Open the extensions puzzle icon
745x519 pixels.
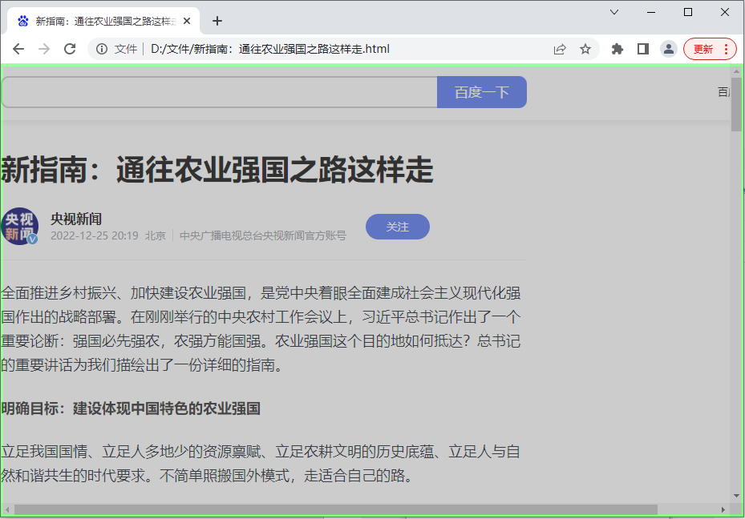click(617, 48)
